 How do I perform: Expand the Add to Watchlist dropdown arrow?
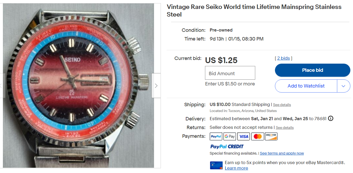pos(344,86)
